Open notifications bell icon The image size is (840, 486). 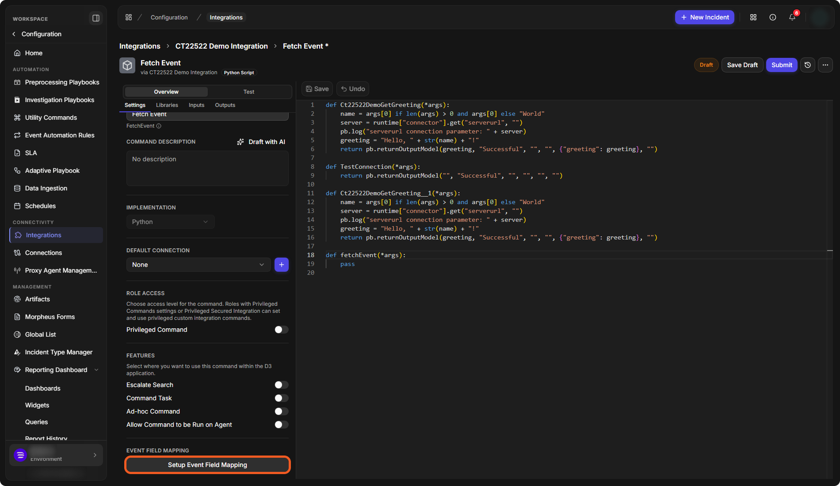click(792, 17)
